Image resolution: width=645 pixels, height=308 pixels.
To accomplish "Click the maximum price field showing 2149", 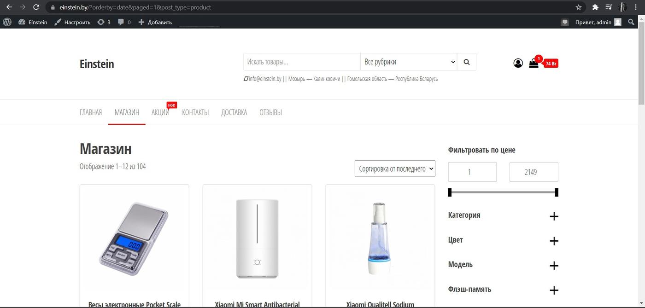I will click(x=534, y=172).
